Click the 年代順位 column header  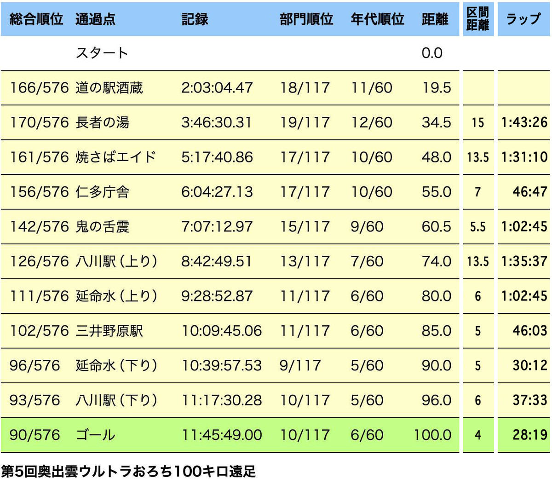(x=377, y=19)
